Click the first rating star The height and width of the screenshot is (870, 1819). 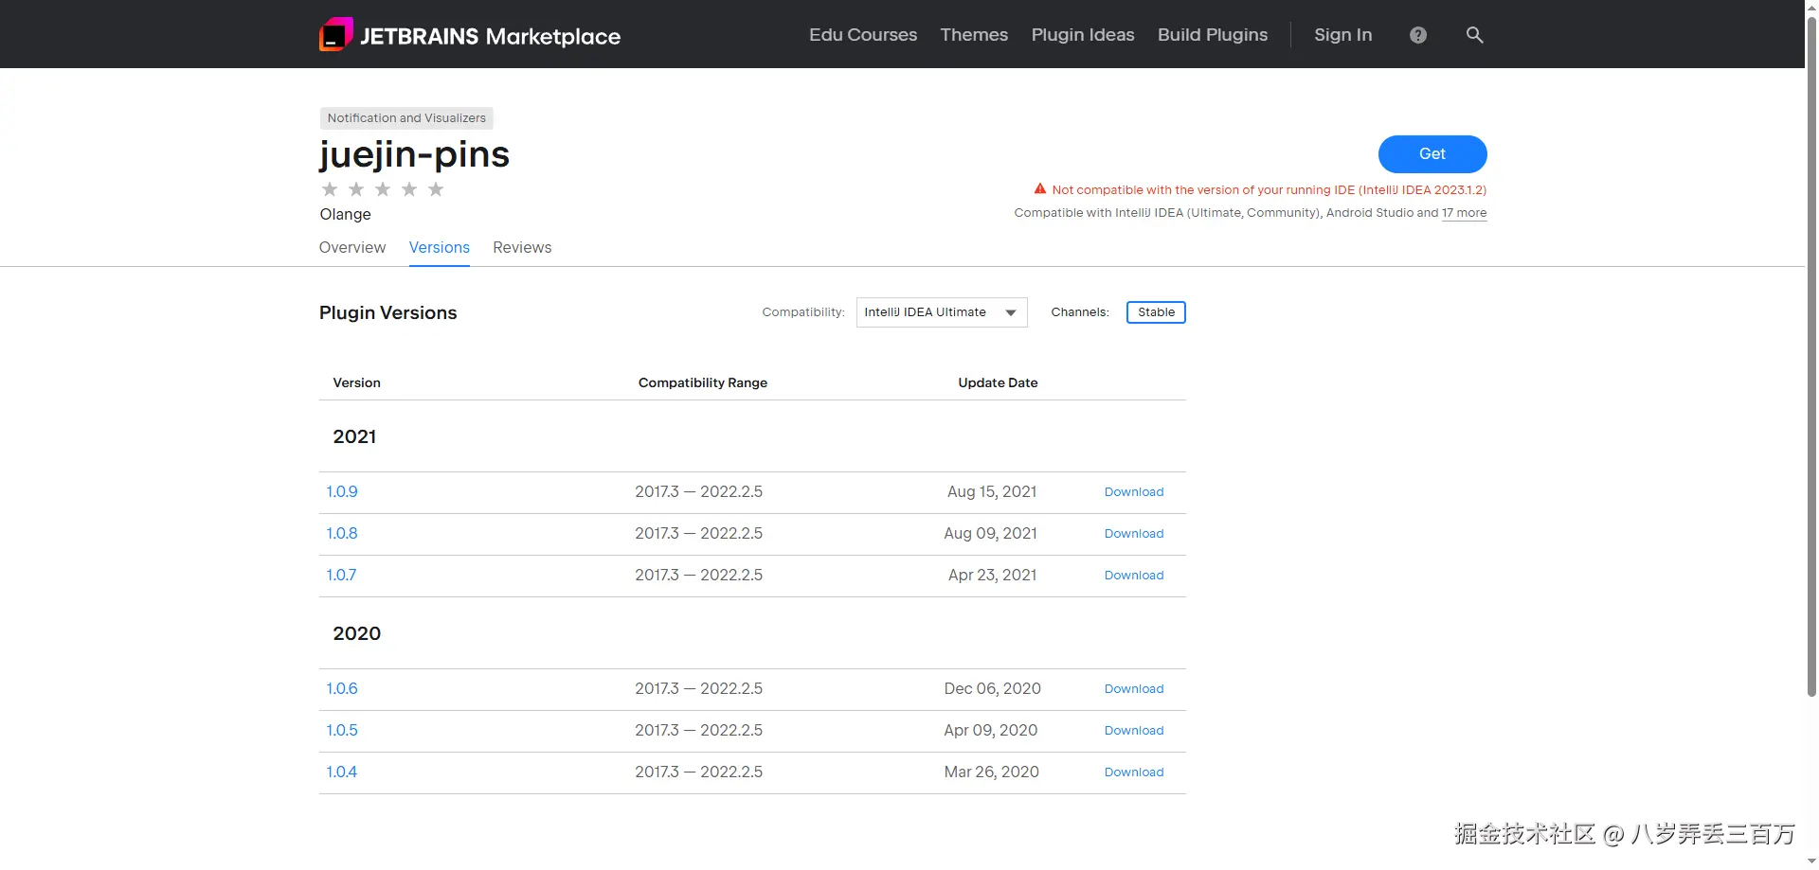(330, 189)
